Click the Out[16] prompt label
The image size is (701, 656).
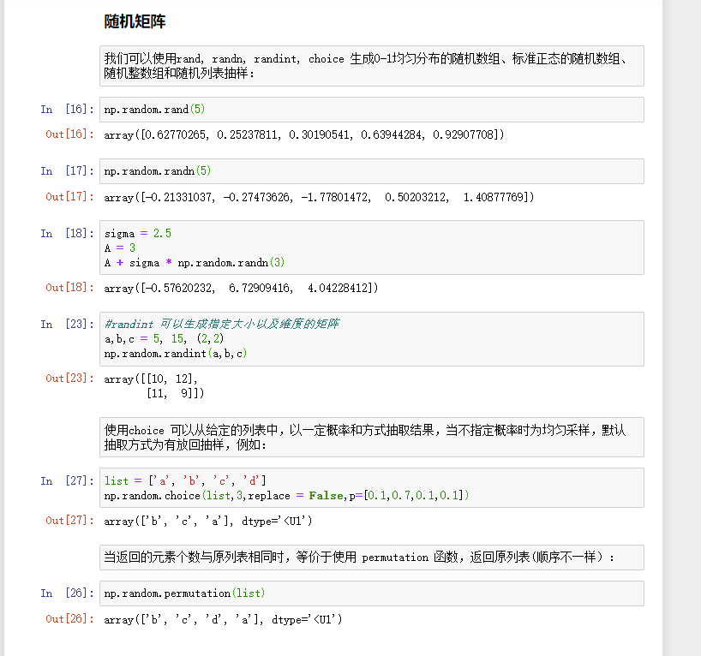(x=69, y=134)
